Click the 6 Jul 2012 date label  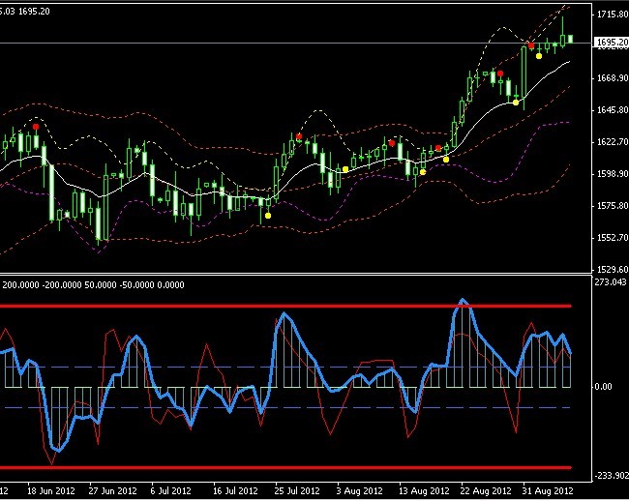click(x=171, y=491)
